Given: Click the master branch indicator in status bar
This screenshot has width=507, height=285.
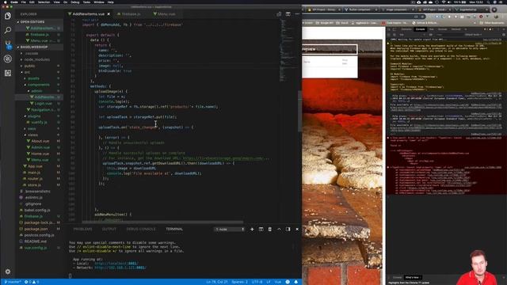Looking at the screenshot, I should [x=13, y=282].
